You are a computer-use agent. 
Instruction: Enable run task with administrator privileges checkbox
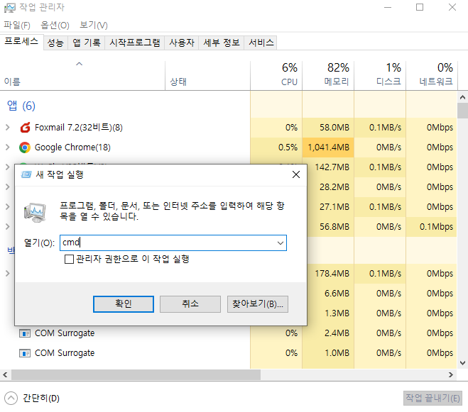(x=69, y=260)
